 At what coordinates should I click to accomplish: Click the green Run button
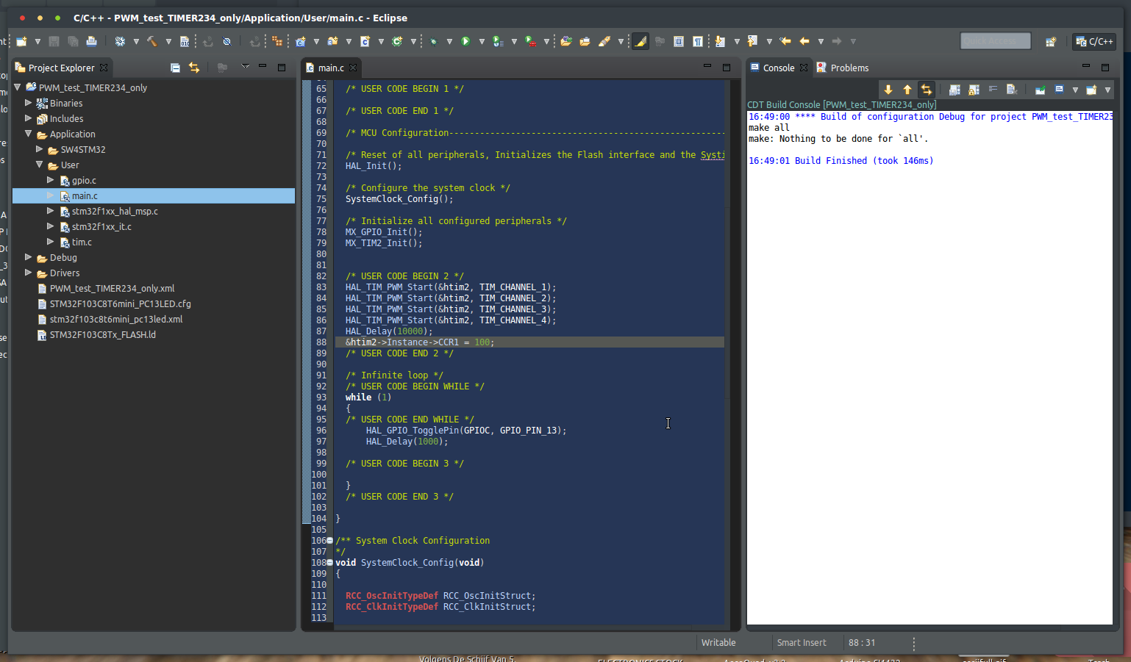click(465, 41)
